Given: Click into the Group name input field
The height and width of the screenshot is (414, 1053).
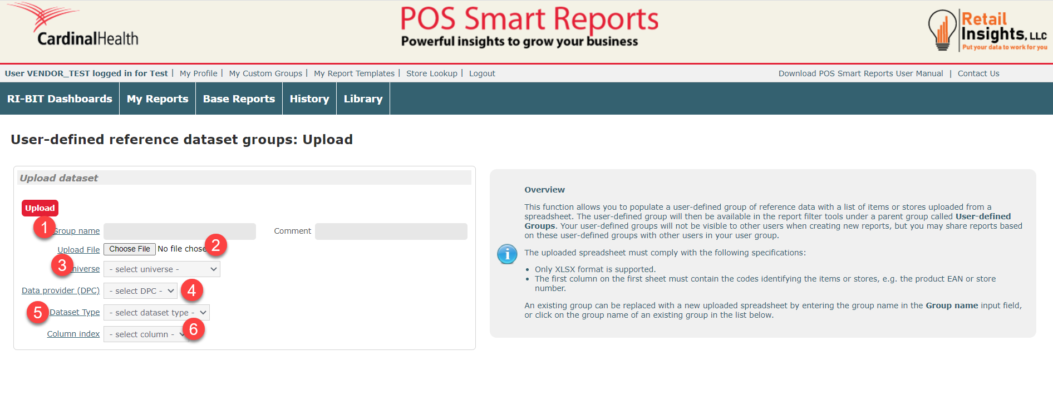Looking at the screenshot, I should 179,231.
